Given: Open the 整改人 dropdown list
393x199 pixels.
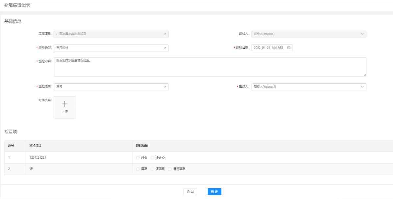Looking at the screenshot, I should pos(308,87).
